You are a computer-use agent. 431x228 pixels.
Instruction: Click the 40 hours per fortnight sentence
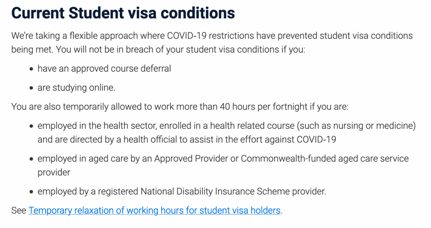180,106
